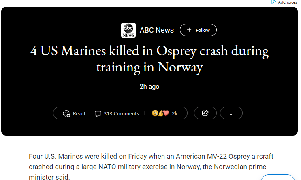Click the surprised face reaction emoji
The image size is (301, 180).
click(x=155, y=113)
